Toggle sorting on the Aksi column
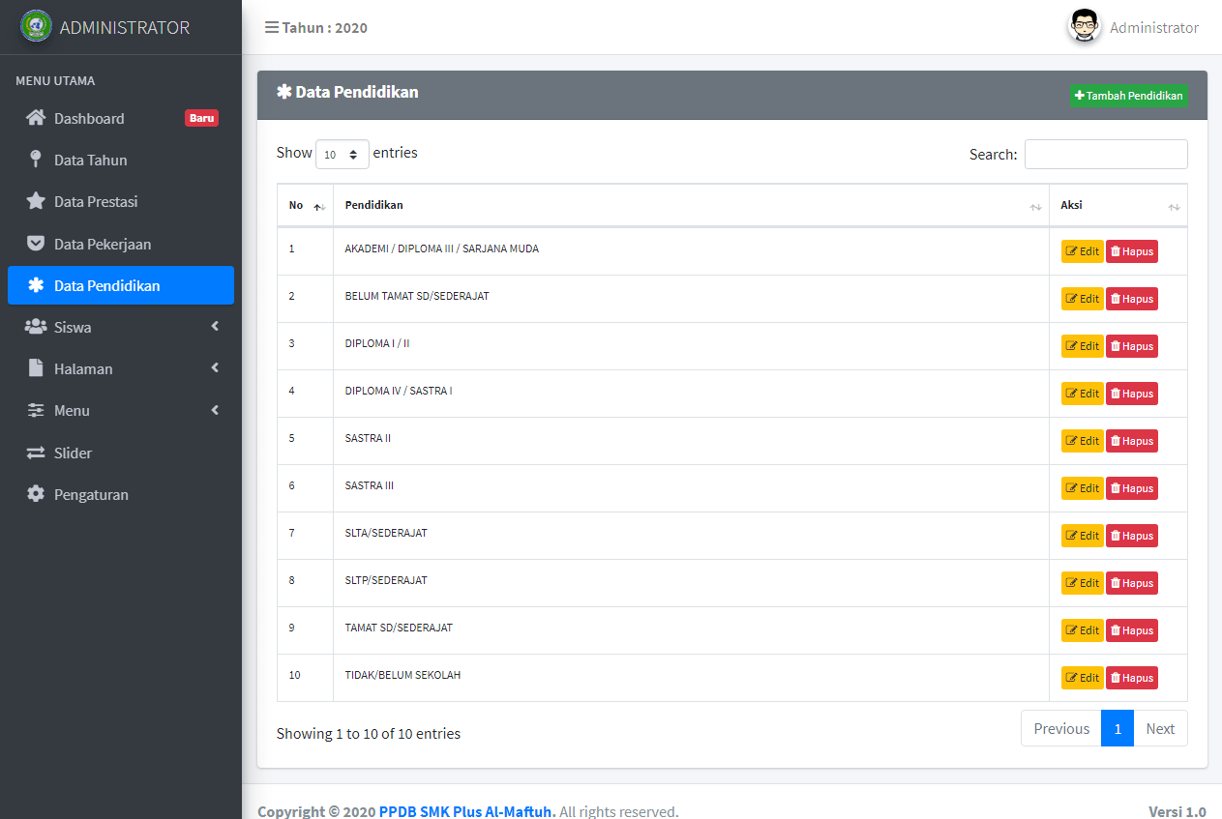 point(1174,206)
